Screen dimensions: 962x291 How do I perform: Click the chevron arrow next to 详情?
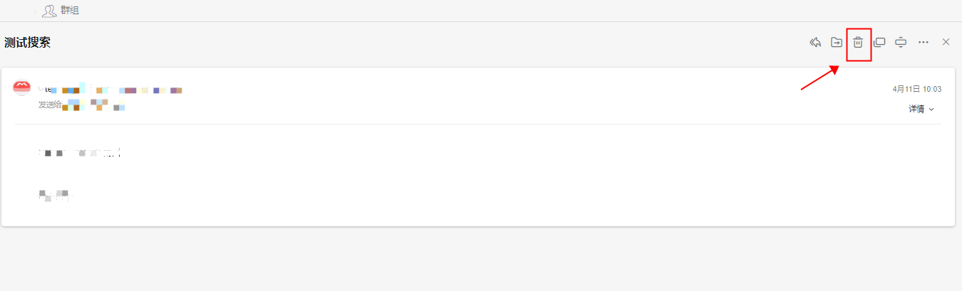click(931, 110)
